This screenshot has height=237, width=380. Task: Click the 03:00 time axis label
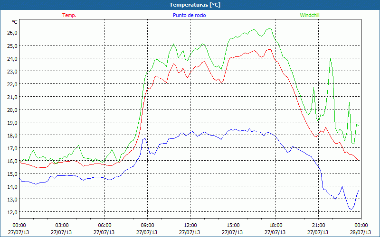click(62, 226)
